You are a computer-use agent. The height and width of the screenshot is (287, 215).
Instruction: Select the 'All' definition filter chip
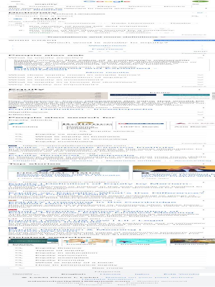[x=18, y=23]
